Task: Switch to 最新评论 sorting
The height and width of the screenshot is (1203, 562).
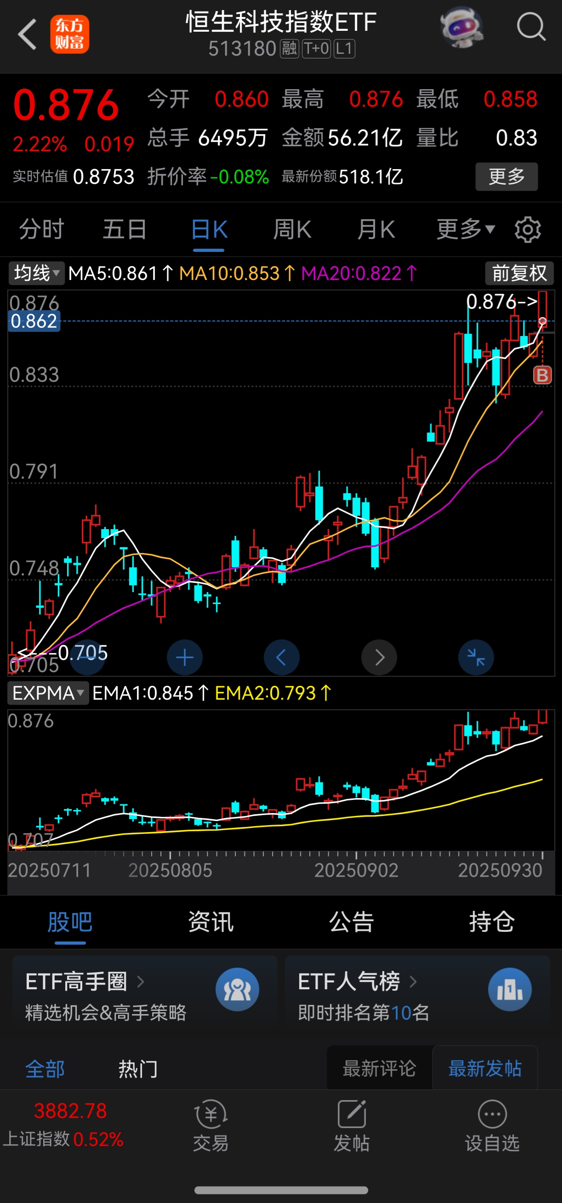Action: [380, 1068]
